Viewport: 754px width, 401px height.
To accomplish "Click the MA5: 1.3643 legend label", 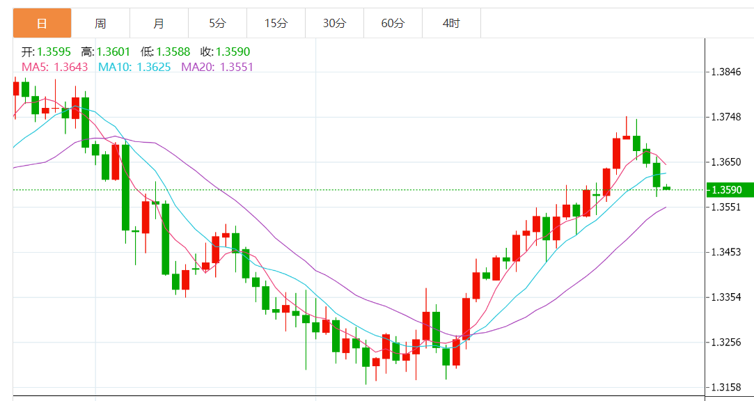I will coord(54,67).
